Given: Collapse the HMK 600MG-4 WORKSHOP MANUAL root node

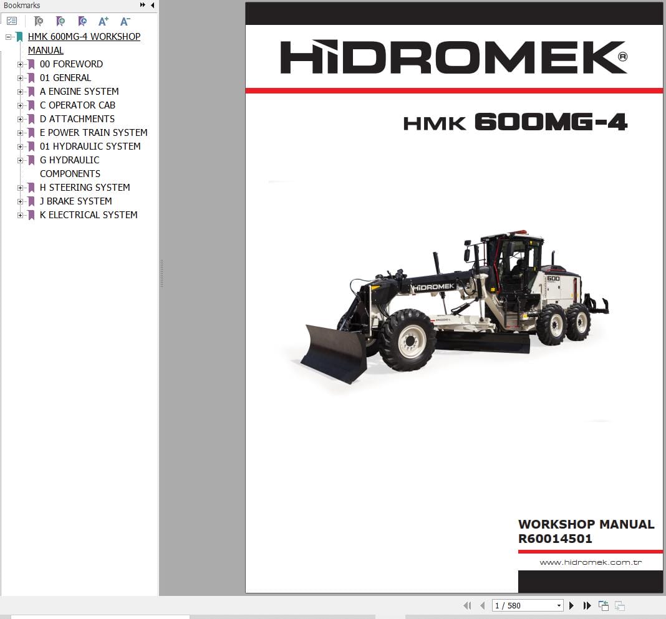Looking at the screenshot, I should (8, 37).
